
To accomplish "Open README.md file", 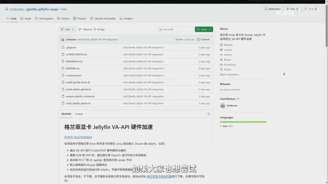I will tap(73, 68).
